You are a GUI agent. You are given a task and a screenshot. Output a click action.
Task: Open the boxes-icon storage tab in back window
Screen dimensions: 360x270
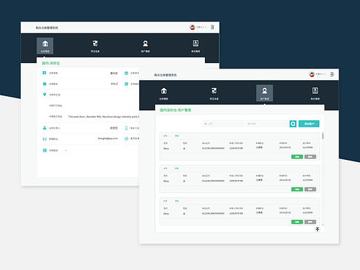(95, 46)
